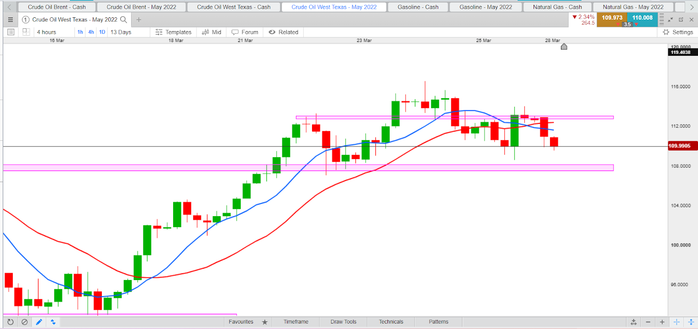Zoom out with the minus button
698x329 pixels.
(x=648, y=322)
